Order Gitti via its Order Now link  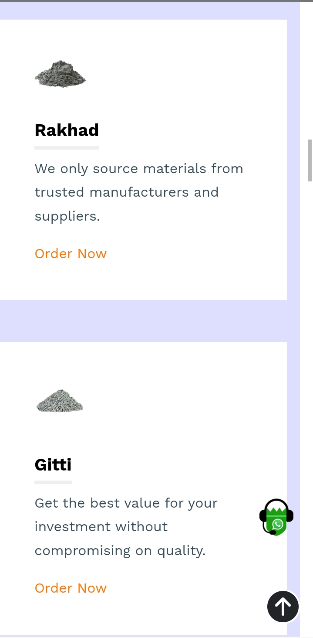coord(71,588)
